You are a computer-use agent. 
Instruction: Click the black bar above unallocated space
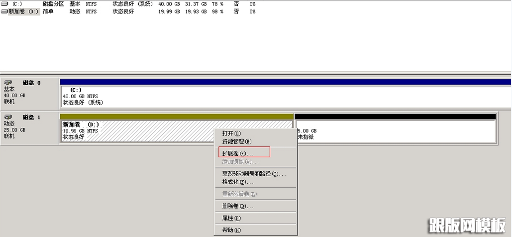pos(396,117)
